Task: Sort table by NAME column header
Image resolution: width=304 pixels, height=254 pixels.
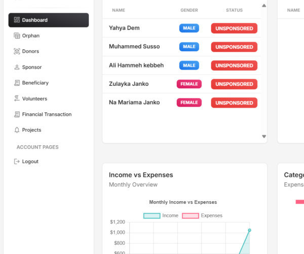Action: point(118,10)
